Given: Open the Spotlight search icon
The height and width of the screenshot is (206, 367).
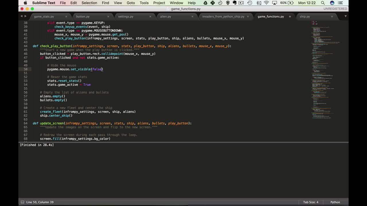Looking at the screenshot, I should click(323, 3).
